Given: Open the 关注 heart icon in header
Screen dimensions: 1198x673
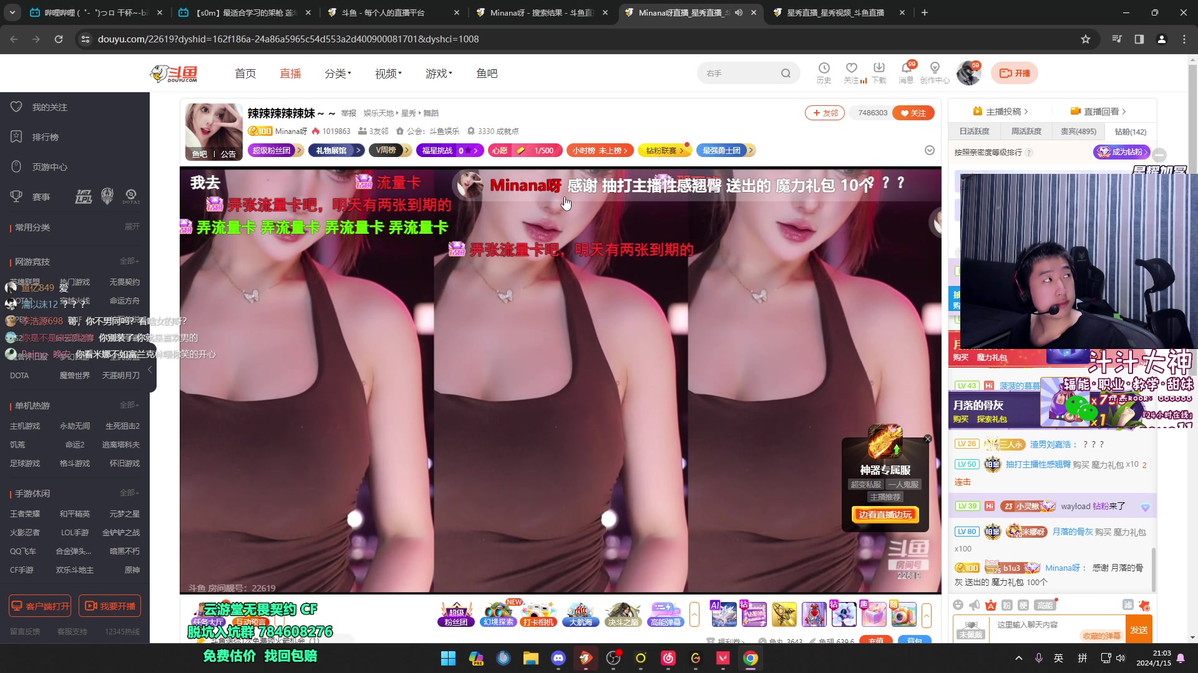Looking at the screenshot, I should (851, 69).
